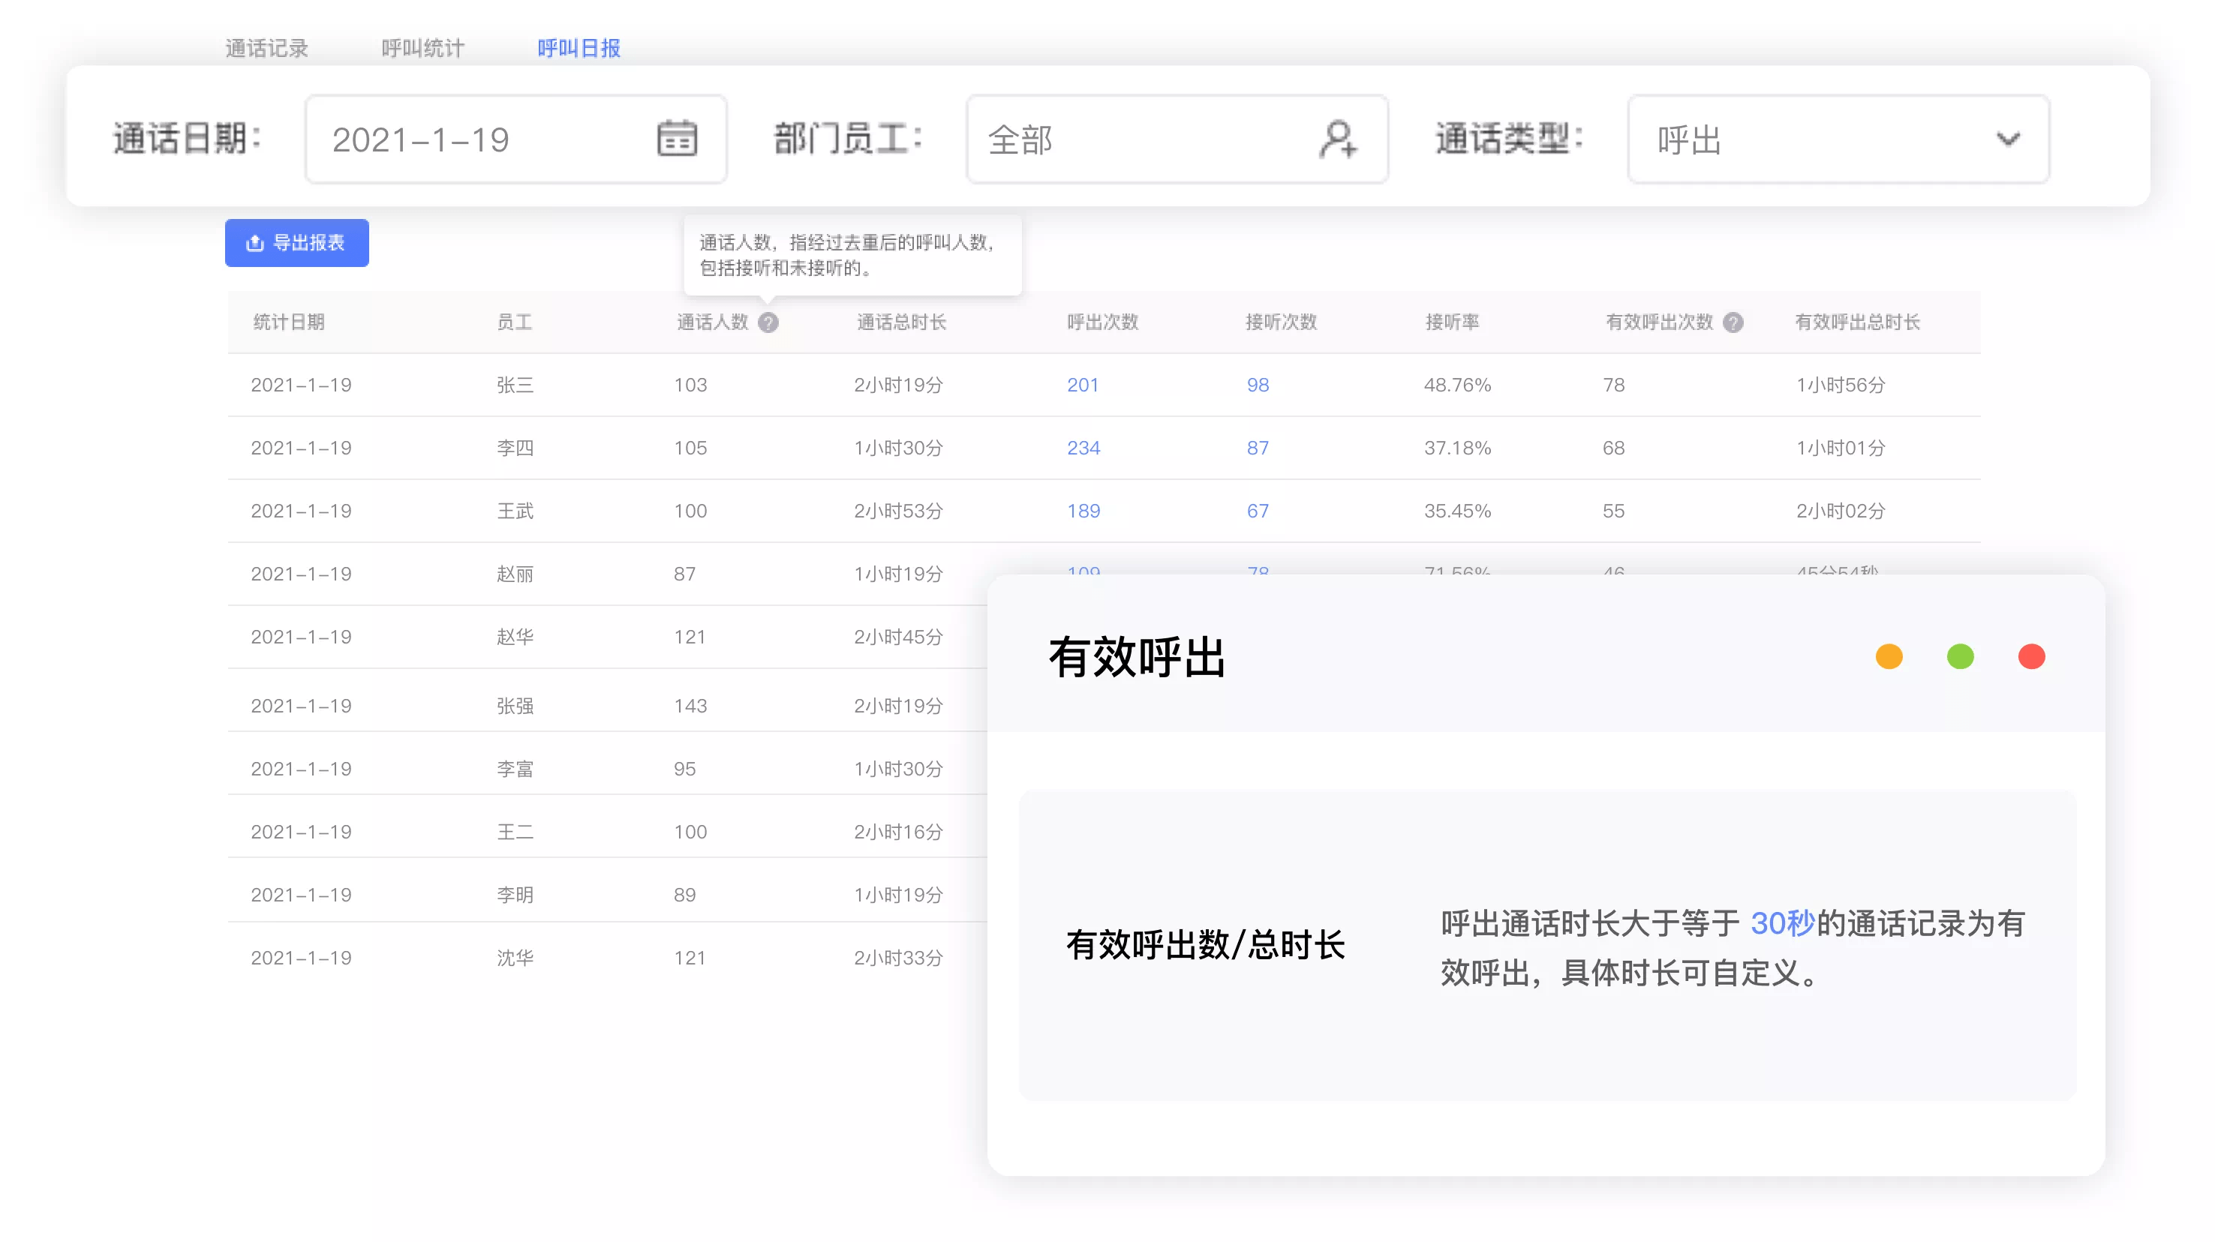This screenshot has width=2215, height=1242.
Task: Expand the 通话类型 dropdown chevron
Action: [x=2008, y=139]
